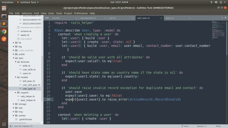
Task: Open the Files app in the dock
Action: pyautogui.click(x=4, y=9)
